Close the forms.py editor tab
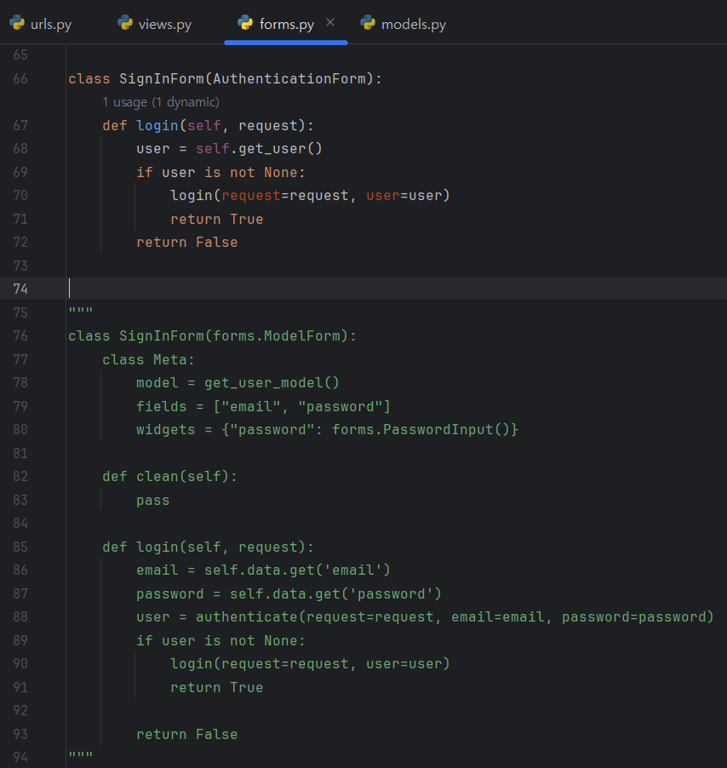 coord(330,22)
